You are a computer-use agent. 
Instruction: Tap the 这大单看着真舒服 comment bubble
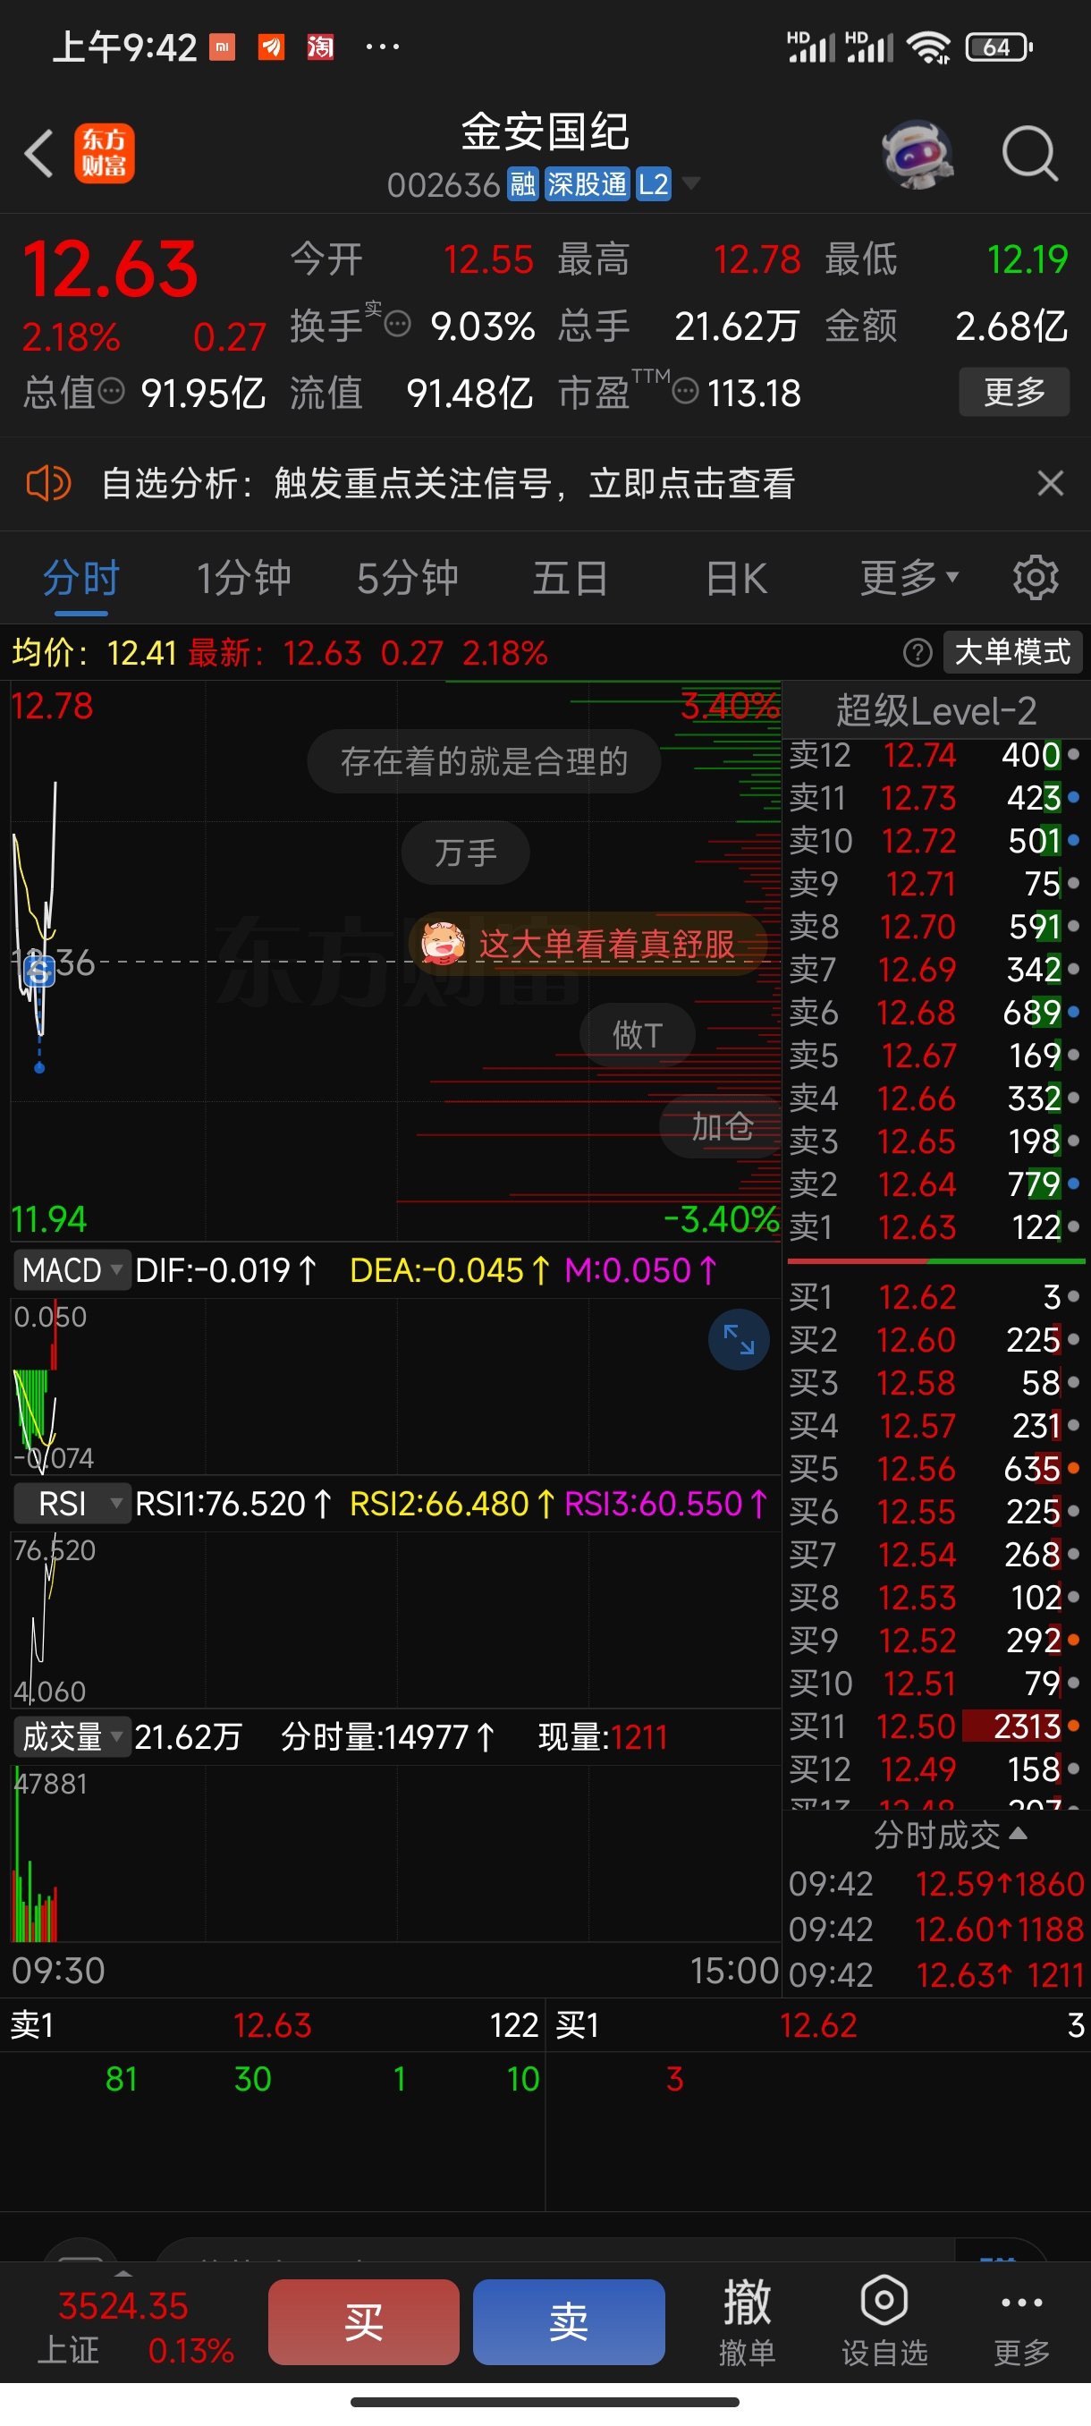(588, 945)
